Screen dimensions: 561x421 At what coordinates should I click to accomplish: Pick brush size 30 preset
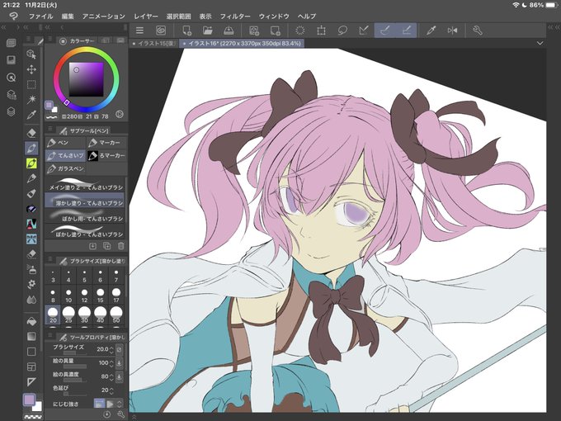pyautogui.click(x=84, y=315)
